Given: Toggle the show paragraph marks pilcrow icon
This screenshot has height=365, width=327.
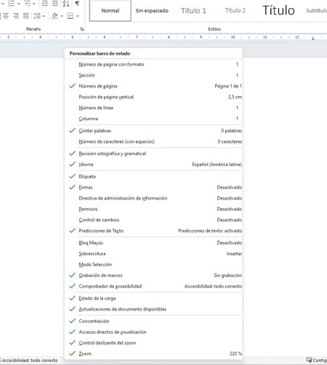Looking at the screenshot, I should click(77, 4).
